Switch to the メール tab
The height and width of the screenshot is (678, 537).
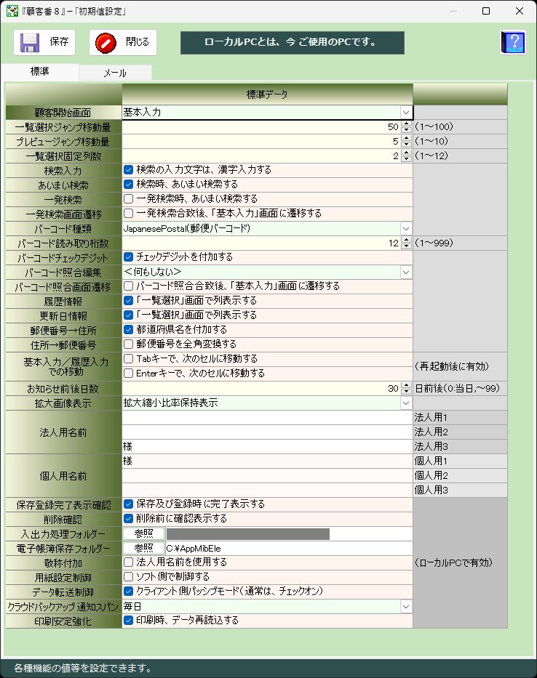coord(115,73)
